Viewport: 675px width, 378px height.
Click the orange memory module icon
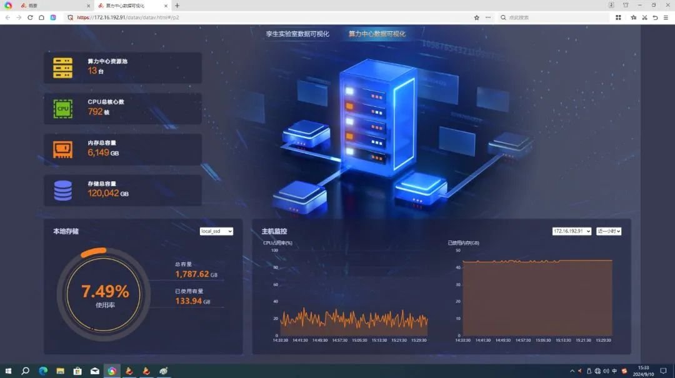(62, 149)
